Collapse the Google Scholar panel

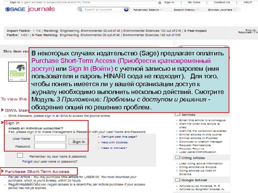178,180
